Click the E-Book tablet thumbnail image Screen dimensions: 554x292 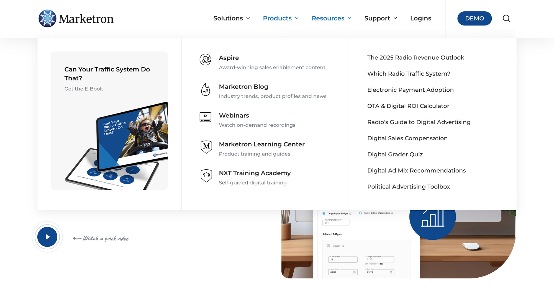click(116, 146)
